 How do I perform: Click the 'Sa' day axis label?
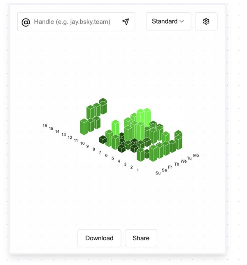pos(164,170)
